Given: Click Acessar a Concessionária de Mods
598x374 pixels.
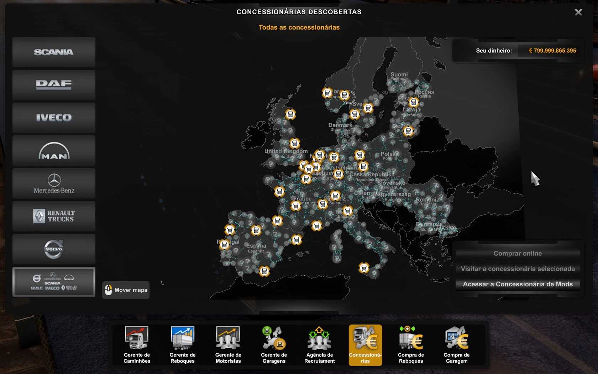Looking at the screenshot, I should pyautogui.click(x=518, y=284).
